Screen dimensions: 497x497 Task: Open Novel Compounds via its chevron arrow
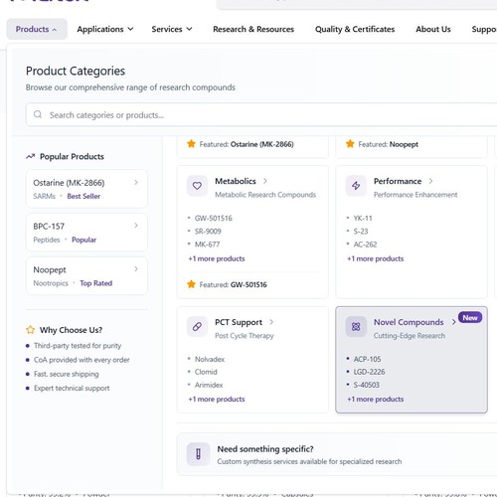(x=453, y=322)
